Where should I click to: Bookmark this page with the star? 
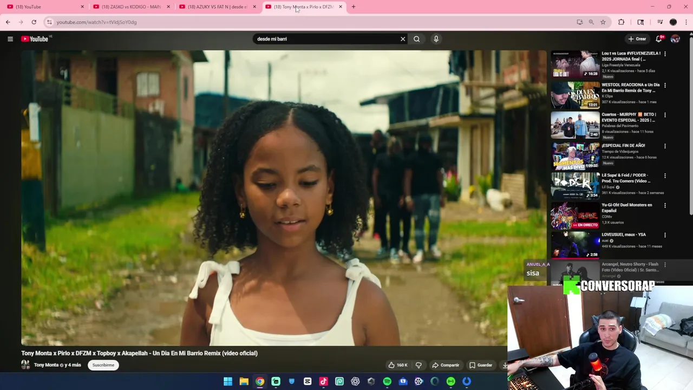tap(603, 22)
